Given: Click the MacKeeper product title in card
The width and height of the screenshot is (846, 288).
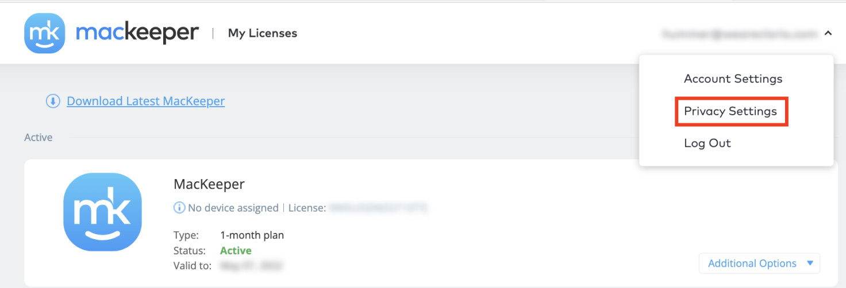Looking at the screenshot, I should (x=209, y=184).
